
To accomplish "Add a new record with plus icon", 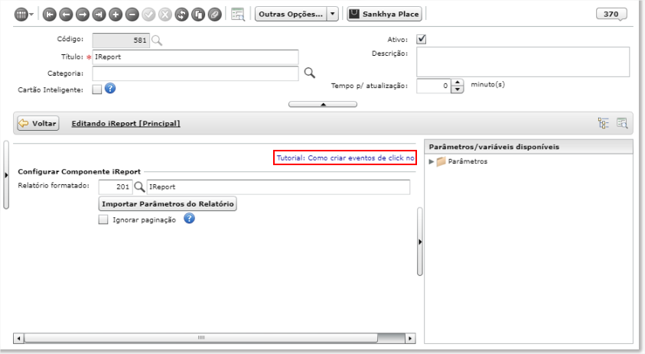I will point(116,15).
